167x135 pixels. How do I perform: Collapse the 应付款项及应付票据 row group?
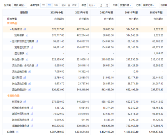[10, 42]
